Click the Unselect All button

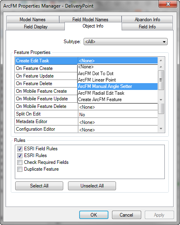pos(92,186)
